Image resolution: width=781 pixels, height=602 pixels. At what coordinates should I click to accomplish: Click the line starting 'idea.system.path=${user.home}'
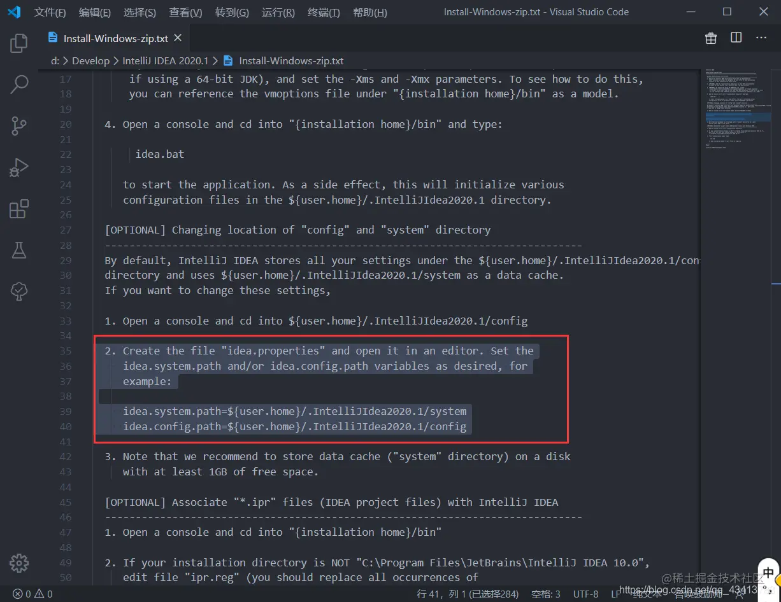click(295, 411)
